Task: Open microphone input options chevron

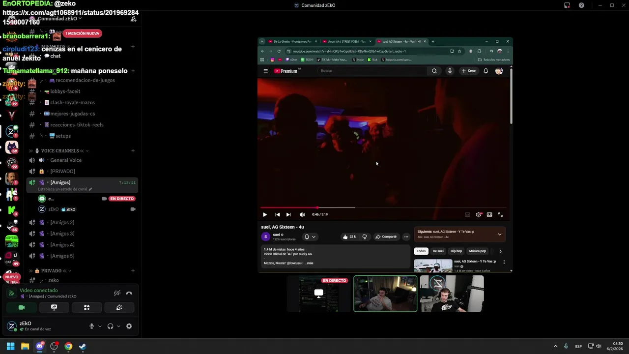Action: (x=100, y=326)
